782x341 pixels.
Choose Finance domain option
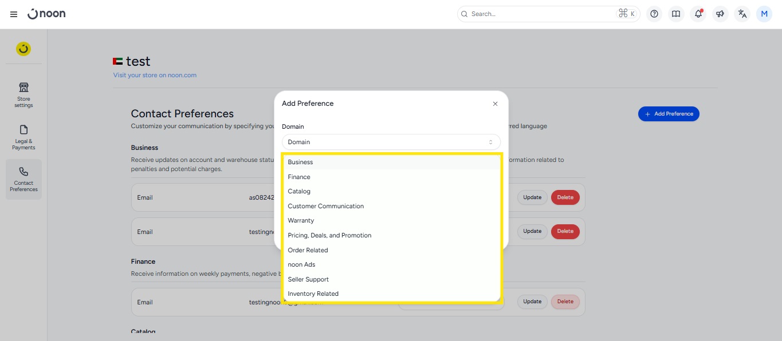pyautogui.click(x=299, y=177)
